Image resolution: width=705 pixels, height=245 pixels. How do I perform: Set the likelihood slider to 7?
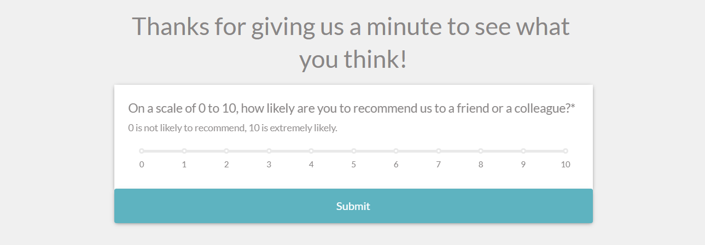439,151
